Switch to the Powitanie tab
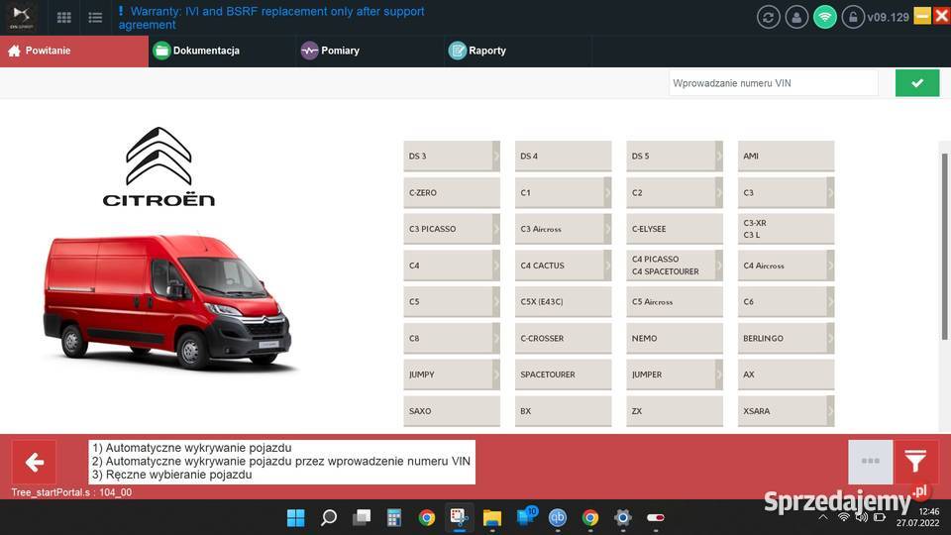951x535 pixels. (74, 51)
